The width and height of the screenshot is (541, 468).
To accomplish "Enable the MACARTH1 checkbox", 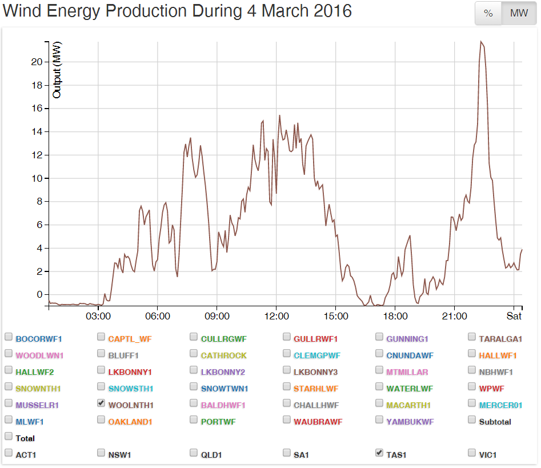I will [x=379, y=403].
